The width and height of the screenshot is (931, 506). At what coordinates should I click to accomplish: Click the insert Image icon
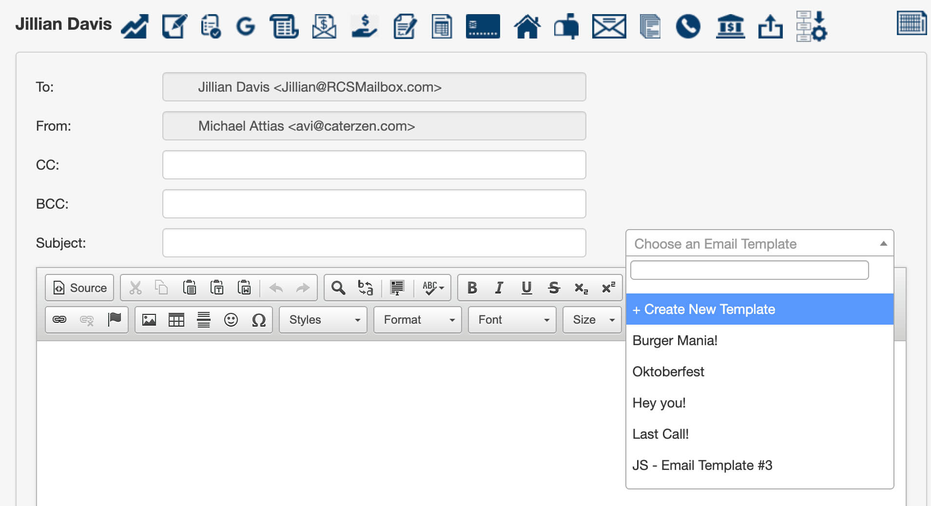(149, 320)
